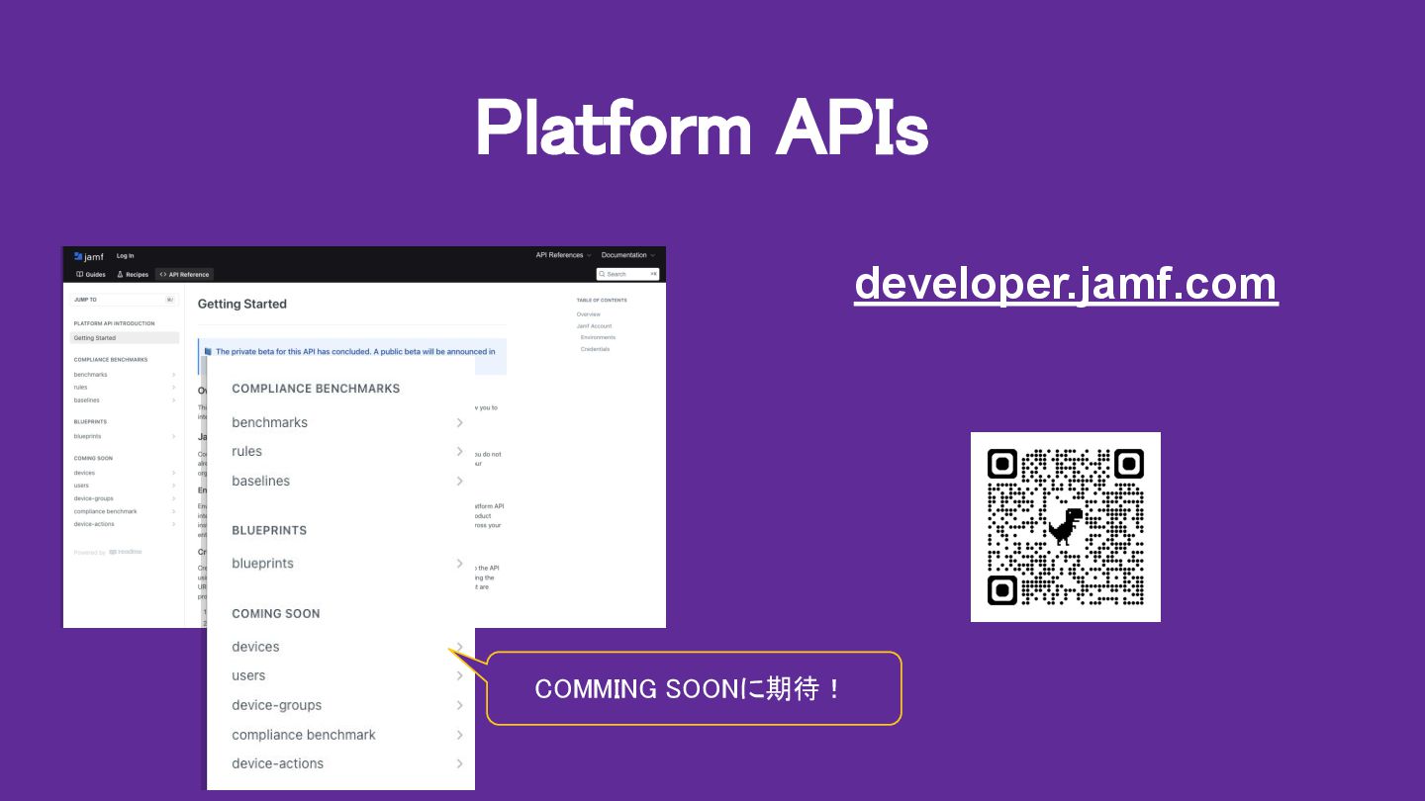1425x801 pixels.
Task: Click the Platform APIs slide title
Action: point(702,130)
